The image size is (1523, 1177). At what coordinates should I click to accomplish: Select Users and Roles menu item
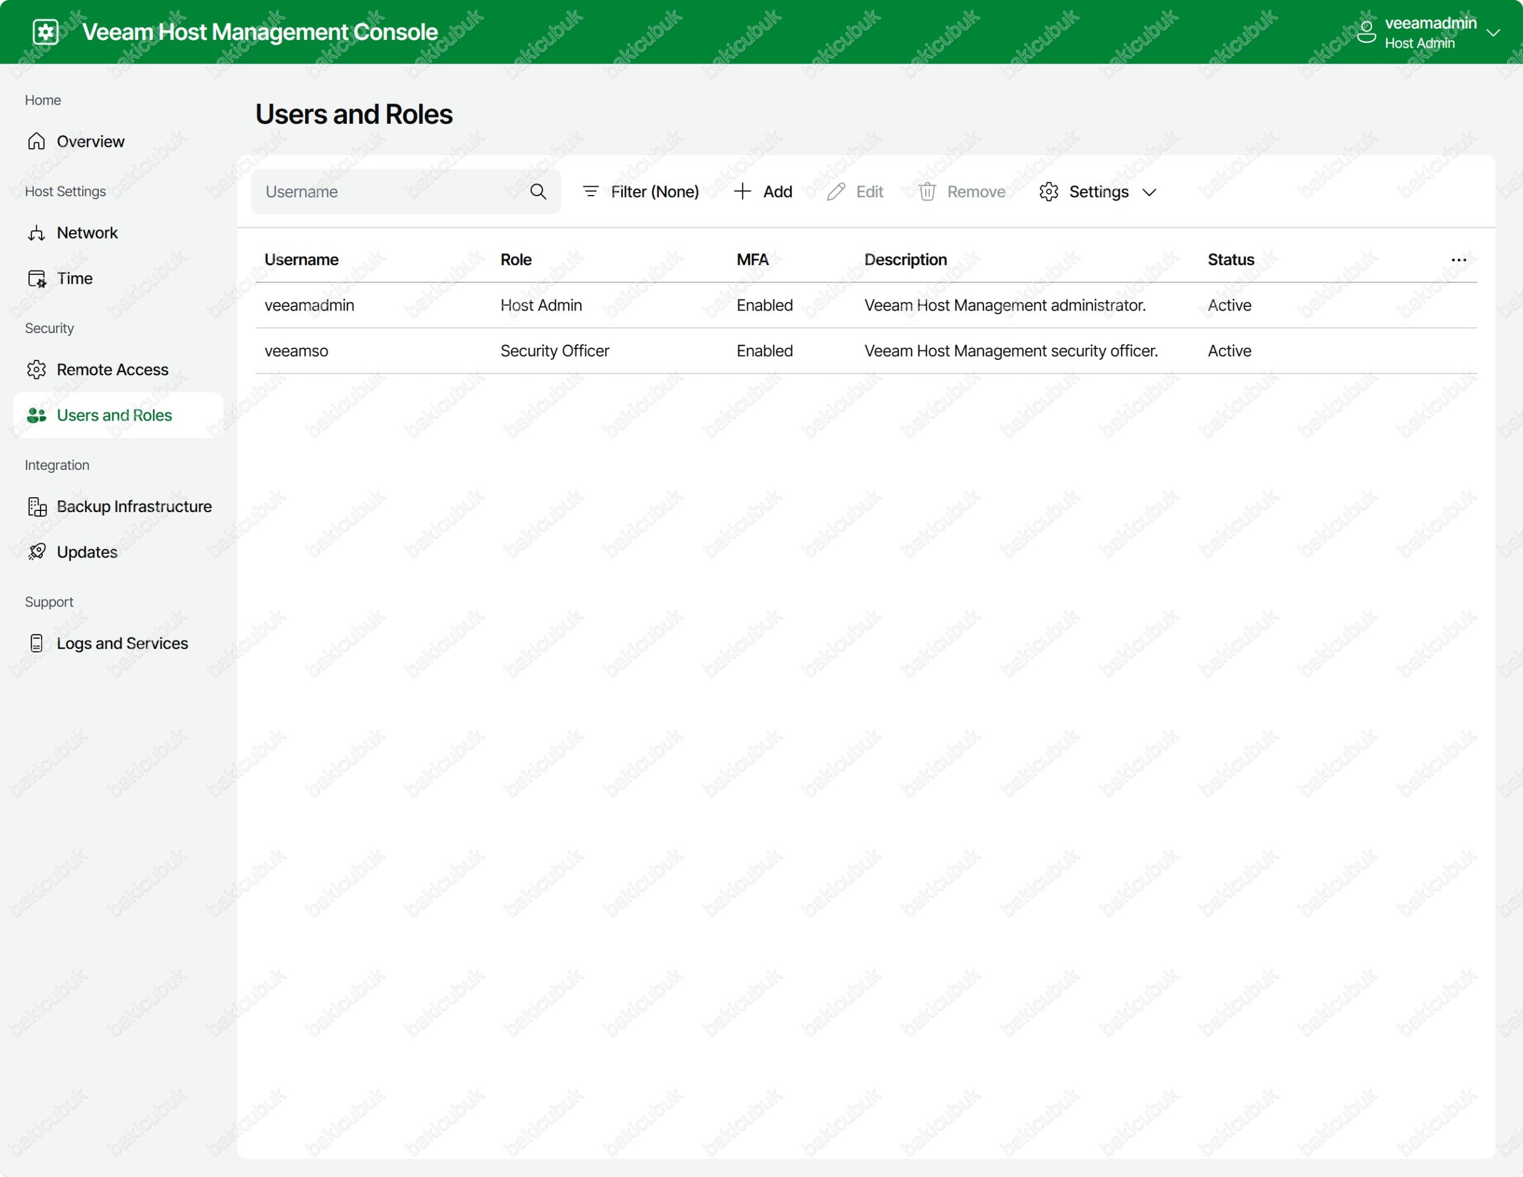114,416
